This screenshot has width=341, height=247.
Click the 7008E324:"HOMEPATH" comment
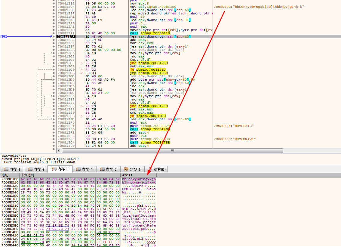click(234, 126)
